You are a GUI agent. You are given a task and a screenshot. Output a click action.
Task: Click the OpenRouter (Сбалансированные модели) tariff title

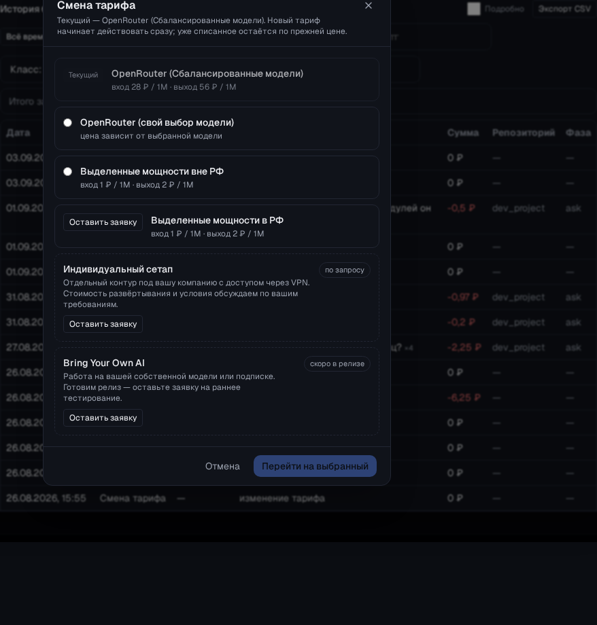click(x=207, y=74)
